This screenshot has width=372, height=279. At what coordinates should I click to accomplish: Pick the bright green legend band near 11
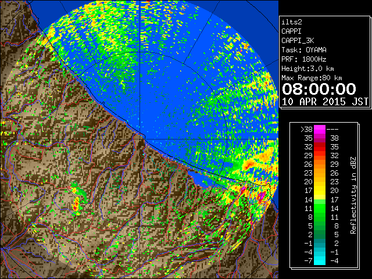320,208
